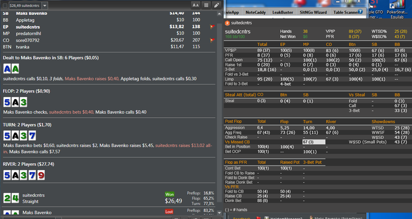This screenshot has height=219, width=412.
Task: Open the grid view icon in hand viewer
Action: (x=206, y=5)
